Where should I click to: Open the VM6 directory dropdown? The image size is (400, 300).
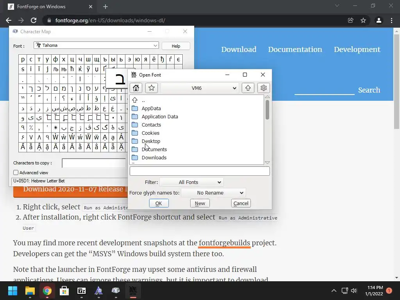[x=200, y=88]
